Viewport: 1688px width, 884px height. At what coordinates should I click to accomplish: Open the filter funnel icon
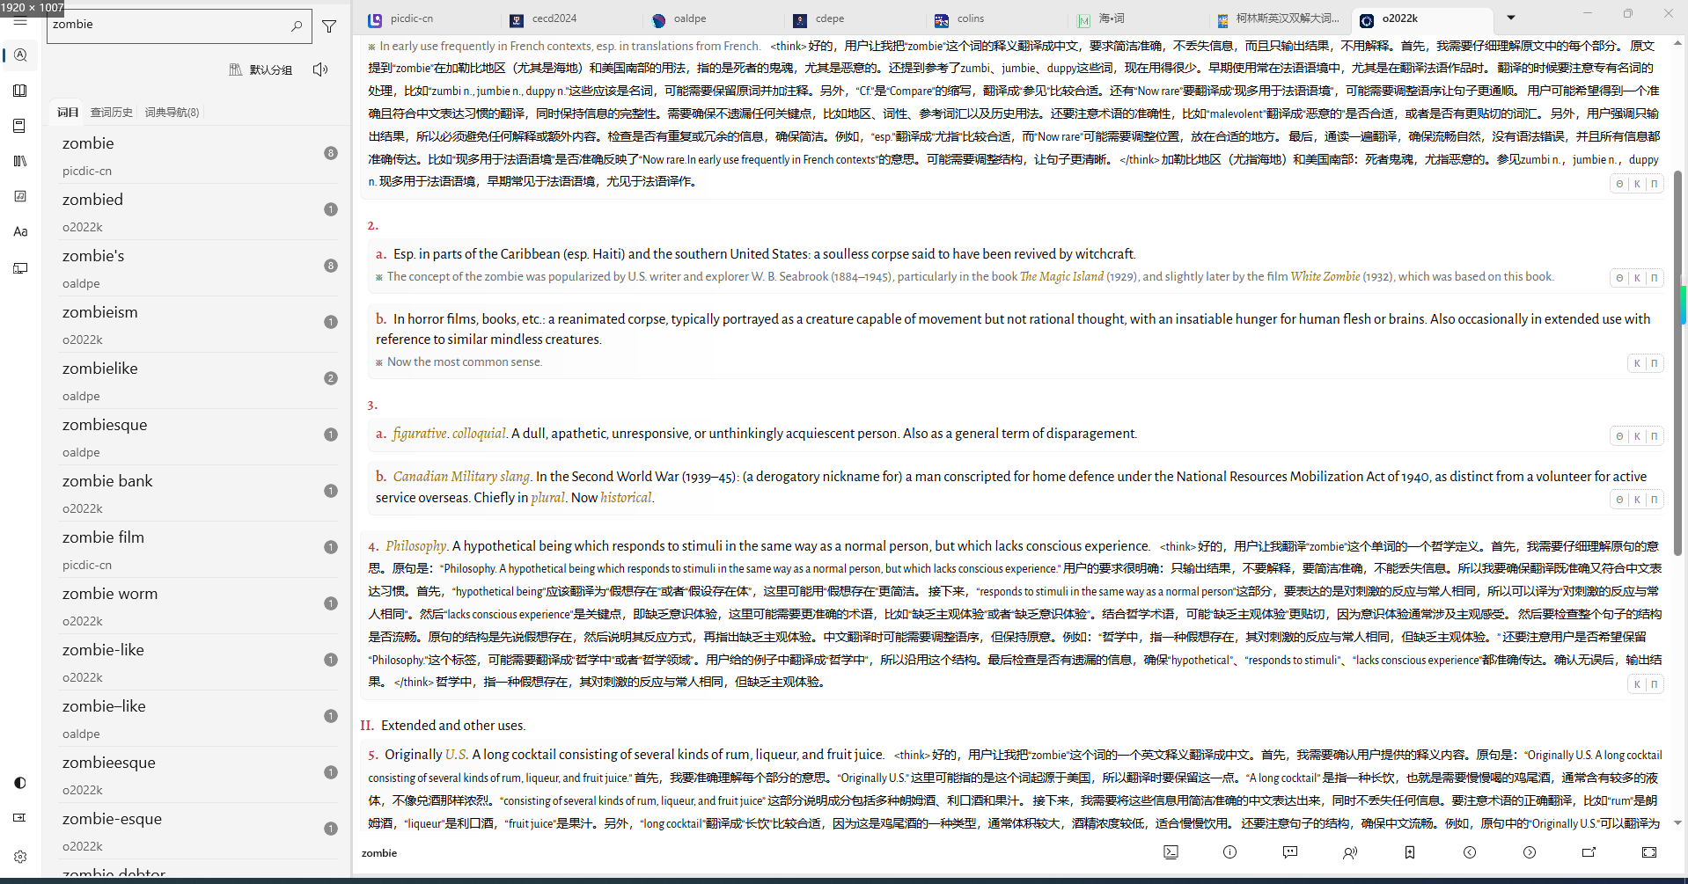tap(329, 26)
